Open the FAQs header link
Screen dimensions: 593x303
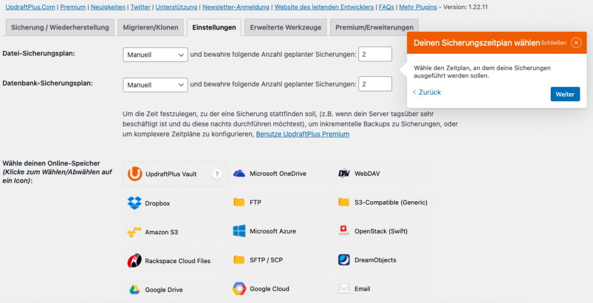(x=386, y=7)
